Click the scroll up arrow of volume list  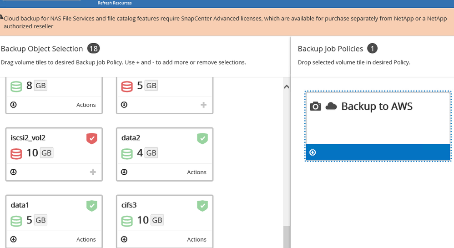286,86
